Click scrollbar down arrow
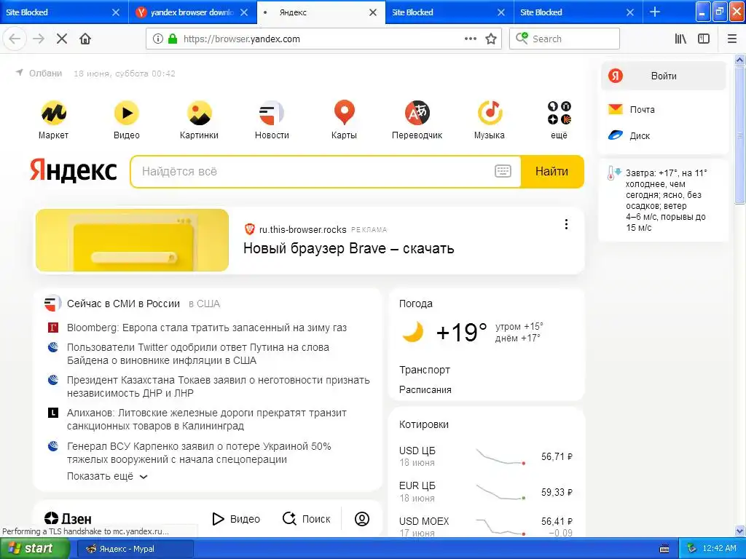This screenshot has height=559, width=746. click(739, 531)
